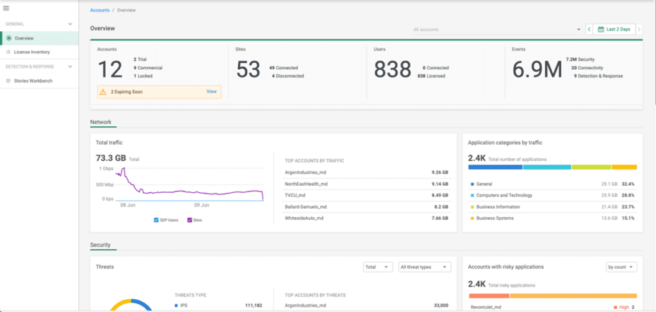Click the TVCU_md account row
Image resolution: width=656 pixels, height=312 pixels.
tap(365, 195)
